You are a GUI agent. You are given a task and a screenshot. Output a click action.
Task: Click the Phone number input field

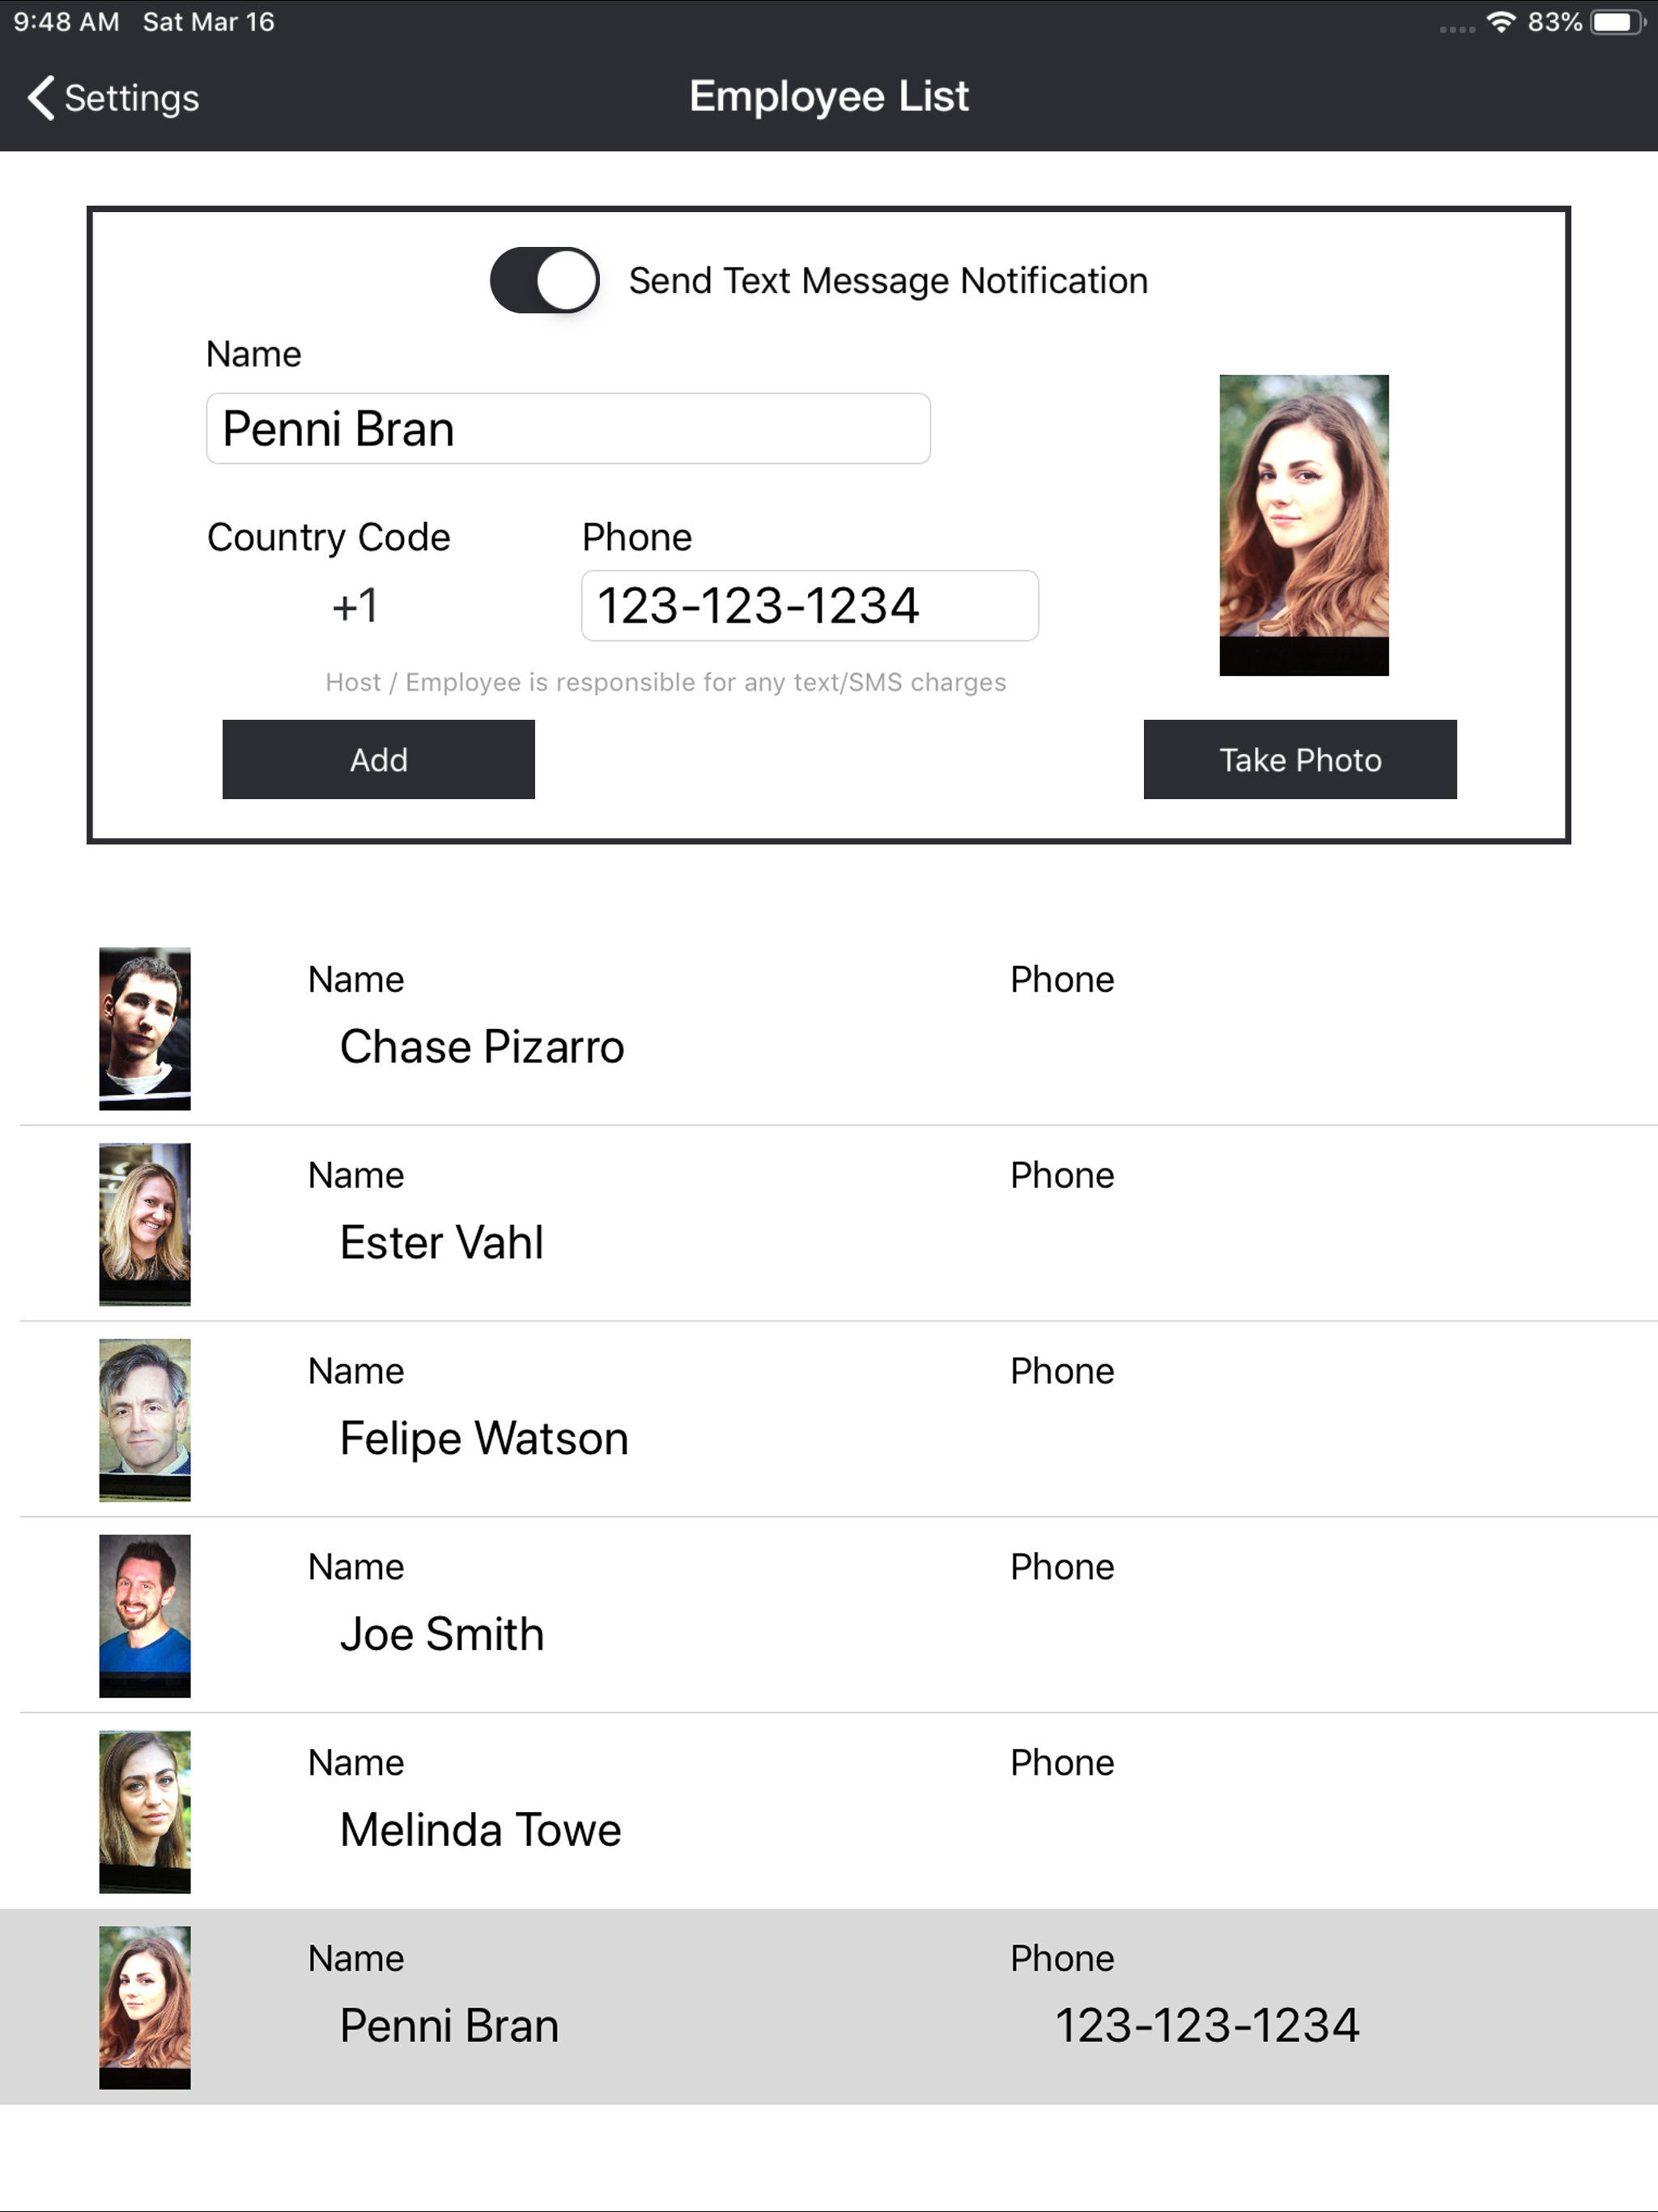[x=810, y=606]
